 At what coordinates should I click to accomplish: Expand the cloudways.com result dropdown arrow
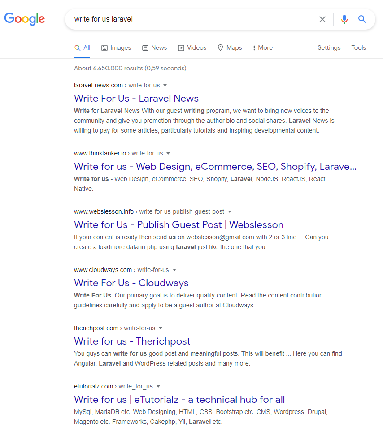click(x=174, y=270)
